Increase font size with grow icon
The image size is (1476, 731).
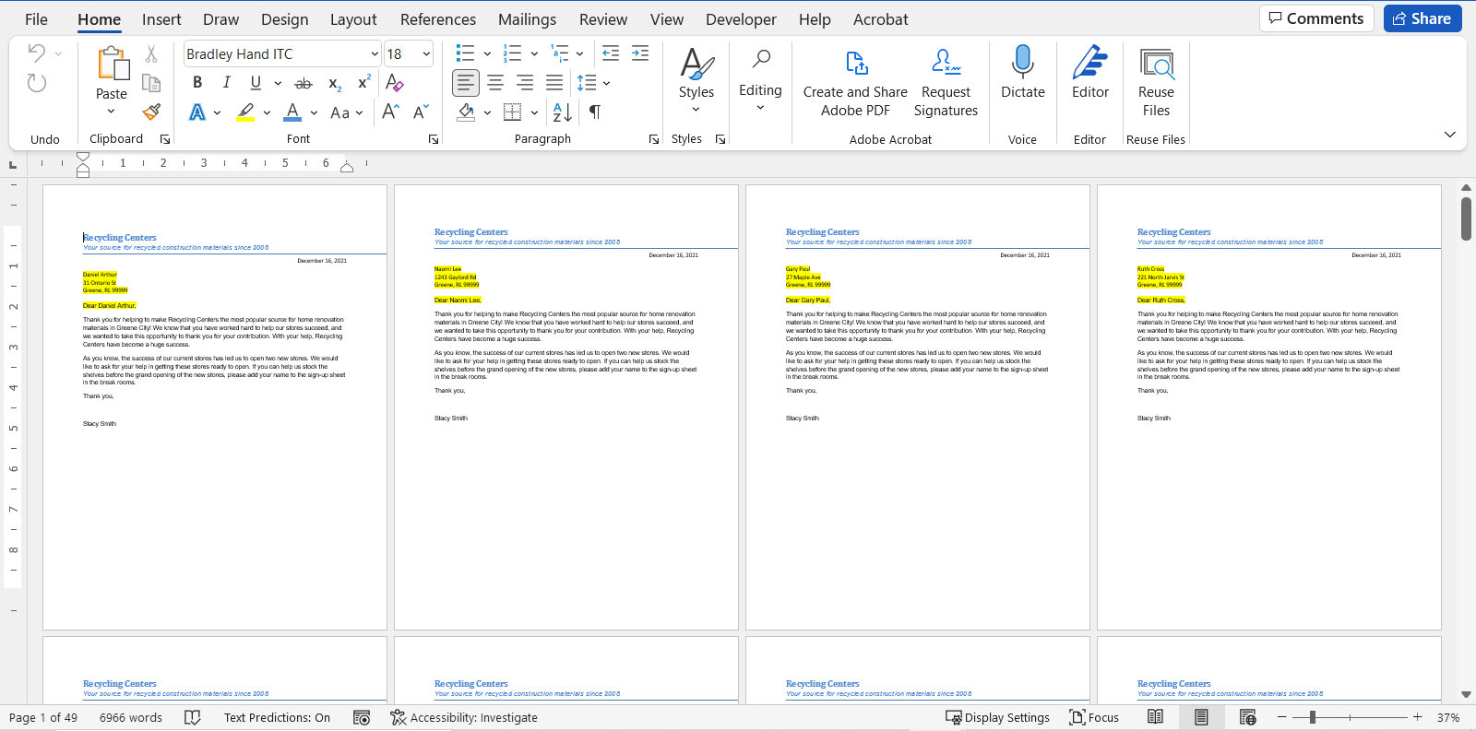point(390,112)
